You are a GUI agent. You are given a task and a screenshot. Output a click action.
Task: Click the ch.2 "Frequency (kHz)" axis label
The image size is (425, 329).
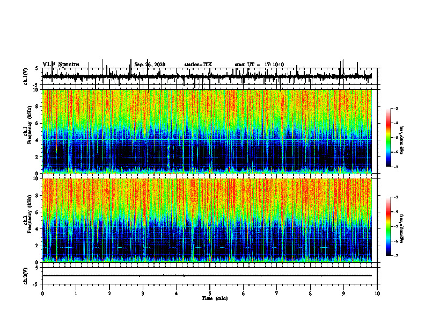(x=30, y=214)
